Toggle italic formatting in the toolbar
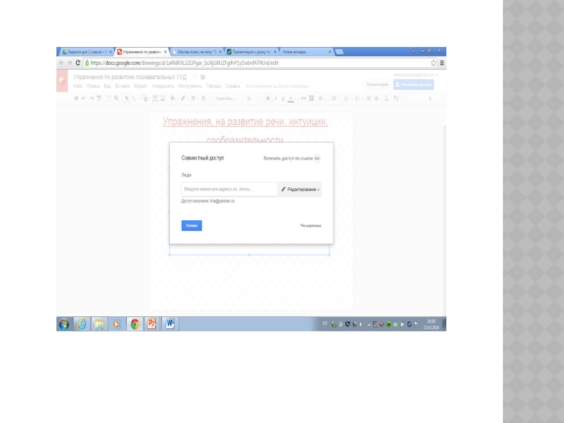564x423 pixels. (x=275, y=99)
